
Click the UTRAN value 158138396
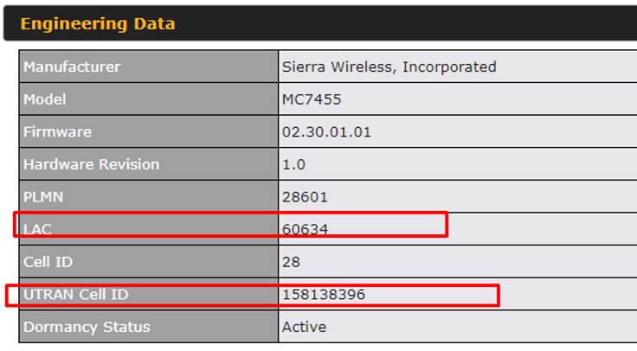click(x=324, y=294)
